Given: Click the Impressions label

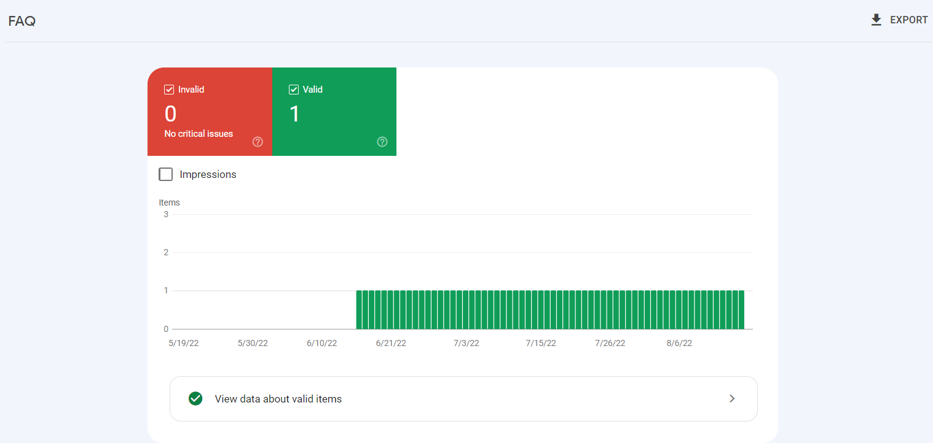Looking at the screenshot, I should [208, 174].
